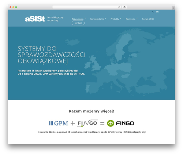This screenshot has width=183, height=155.
Task: Click the kontakt button
Action: click(78, 23)
